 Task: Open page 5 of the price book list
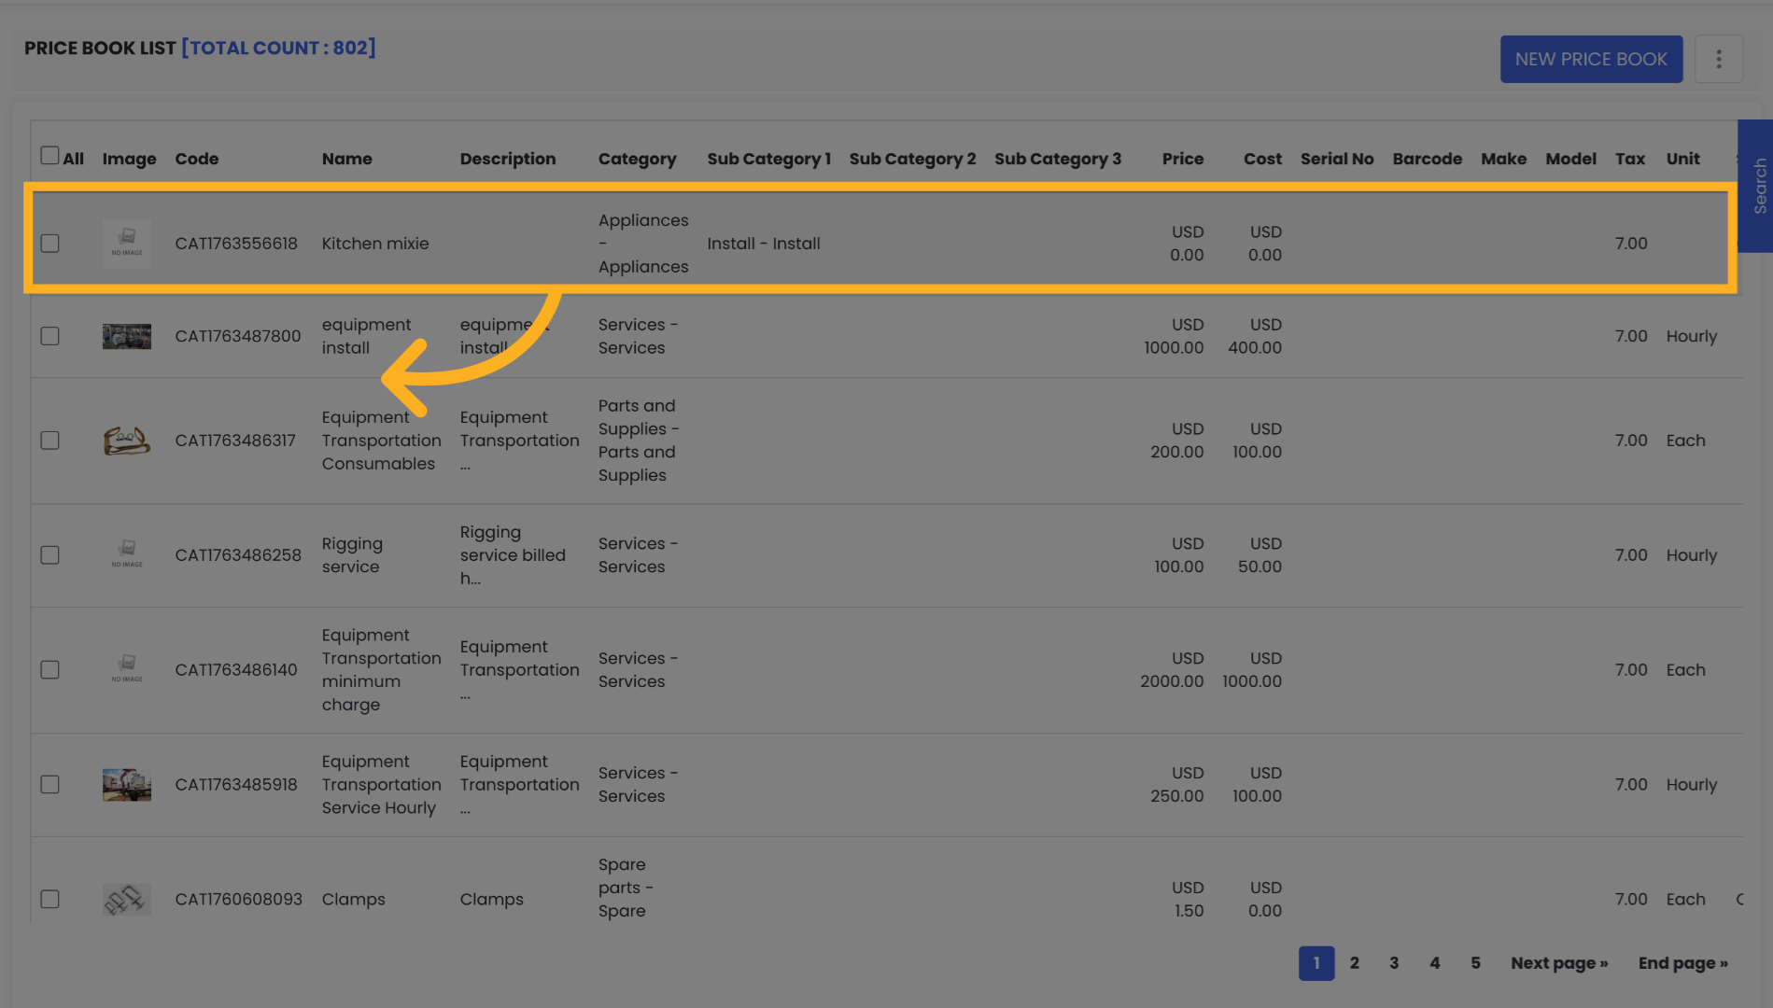1475,962
